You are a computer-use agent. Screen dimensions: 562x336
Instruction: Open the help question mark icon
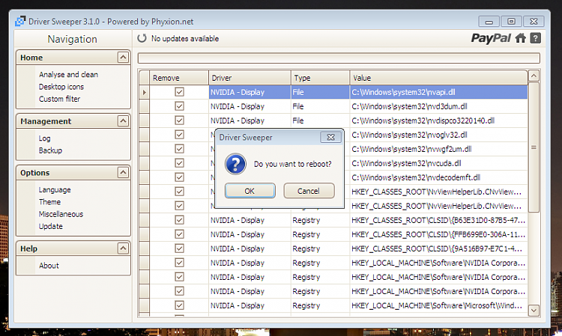tap(536, 38)
